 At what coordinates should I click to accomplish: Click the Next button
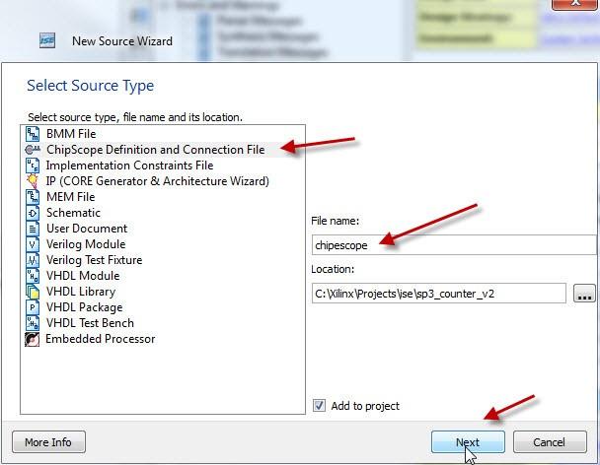click(x=468, y=442)
